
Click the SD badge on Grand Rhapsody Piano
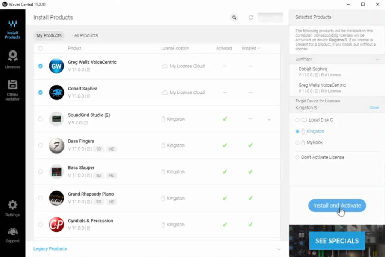click(x=99, y=202)
